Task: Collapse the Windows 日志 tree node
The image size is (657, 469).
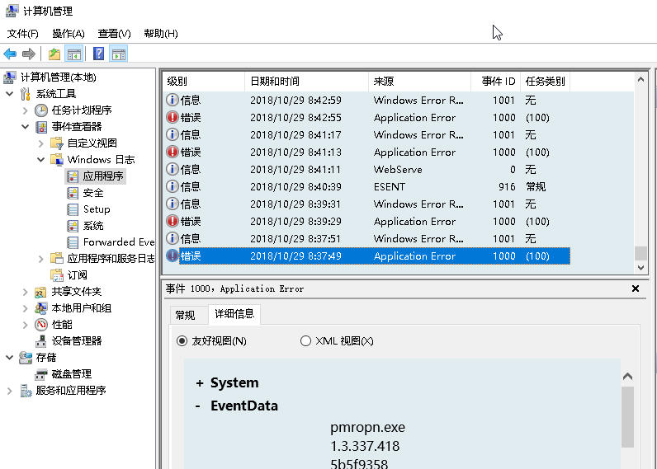Action: click(x=40, y=159)
